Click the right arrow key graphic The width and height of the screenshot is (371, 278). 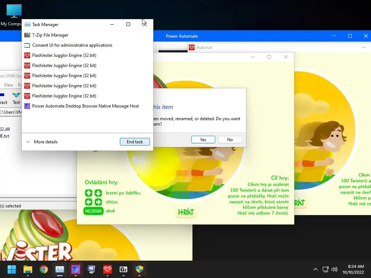pyautogui.click(x=98, y=202)
